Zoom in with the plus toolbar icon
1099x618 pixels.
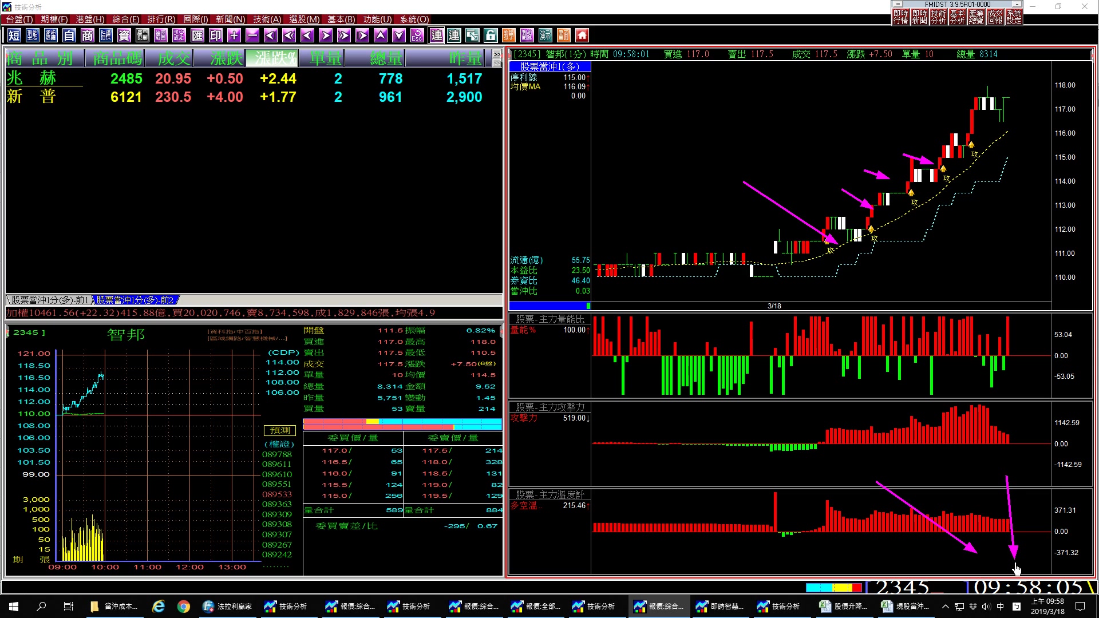point(234,35)
